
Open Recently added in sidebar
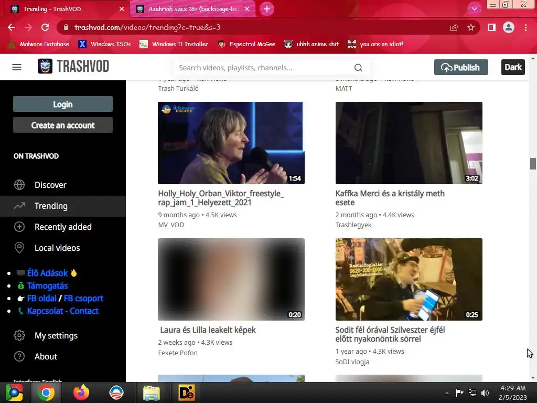pyautogui.click(x=63, y=227)
